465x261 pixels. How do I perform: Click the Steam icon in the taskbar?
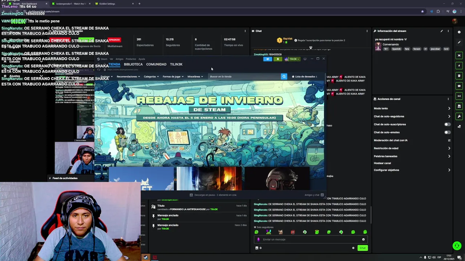[146, 257]
